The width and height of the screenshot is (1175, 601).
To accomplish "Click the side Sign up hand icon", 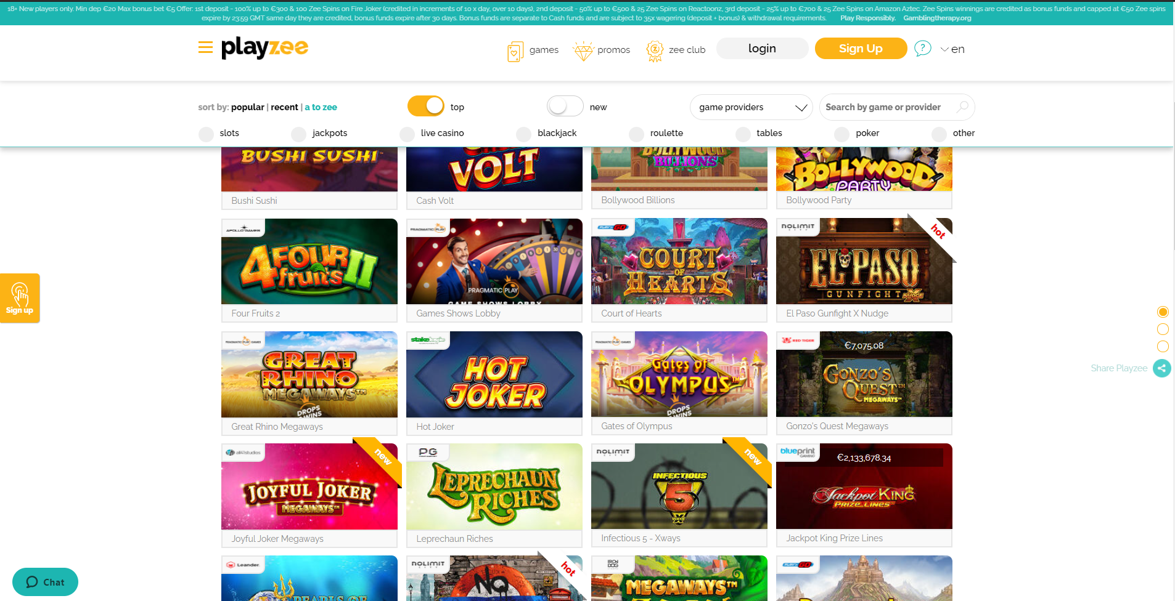I will click(20, 298).
